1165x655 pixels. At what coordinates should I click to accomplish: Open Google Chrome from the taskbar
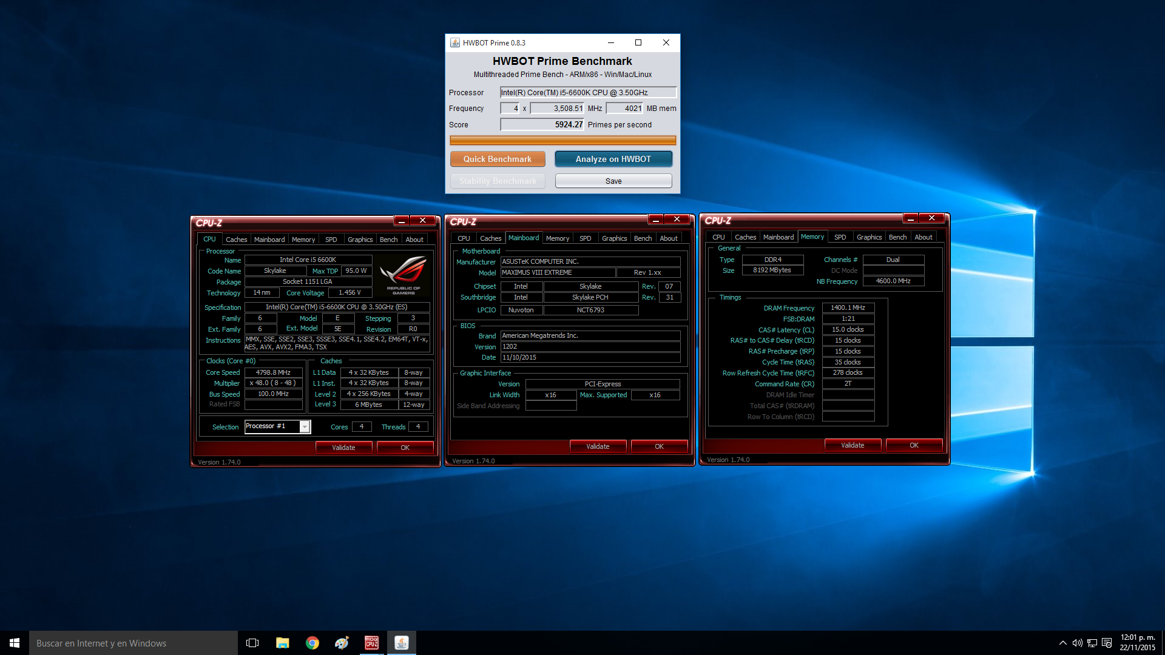click(x=312, y=643)
